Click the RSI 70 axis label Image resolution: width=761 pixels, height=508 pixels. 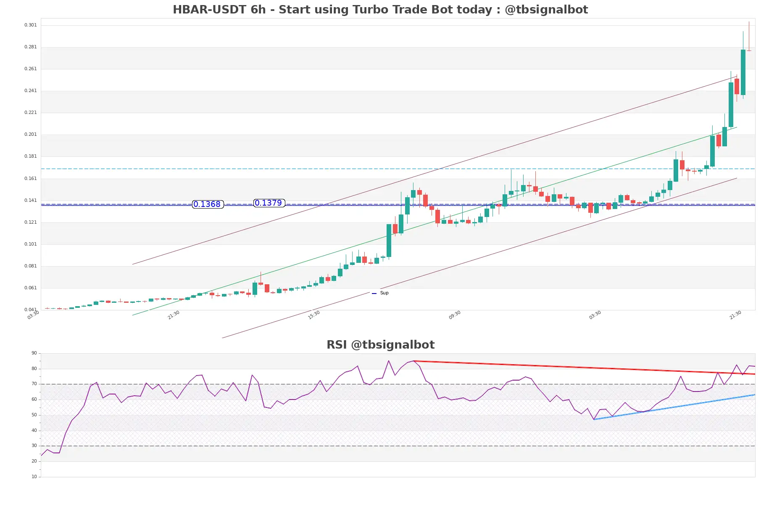tap(34, 384)
